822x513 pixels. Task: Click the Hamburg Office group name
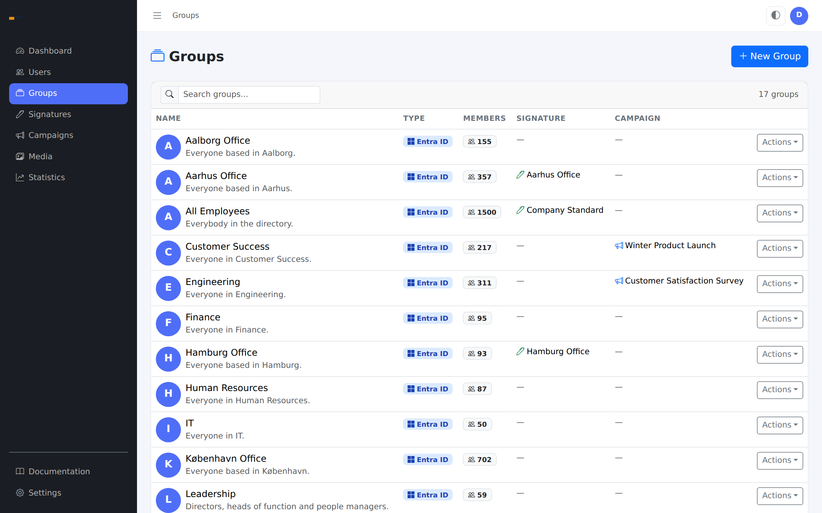point(221,353)
